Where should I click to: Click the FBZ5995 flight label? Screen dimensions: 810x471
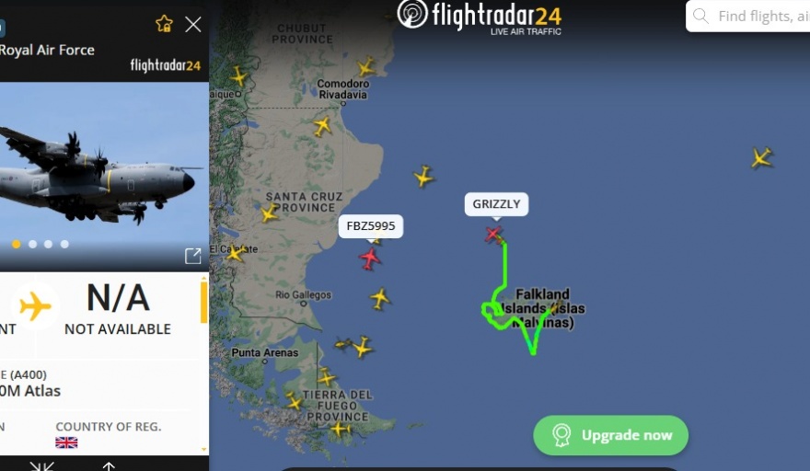(371, 226)
